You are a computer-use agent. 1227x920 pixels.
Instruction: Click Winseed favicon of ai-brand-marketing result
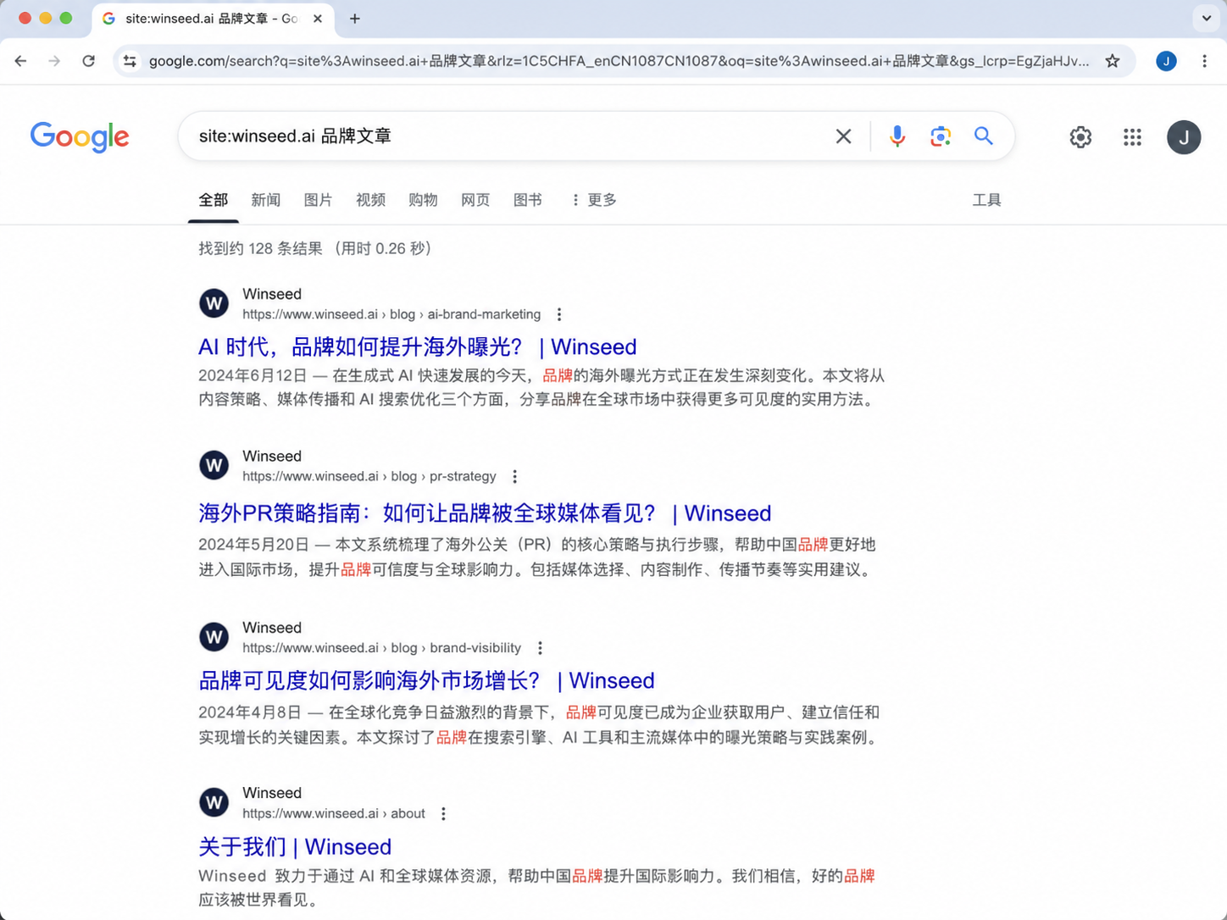coord(214,302)
